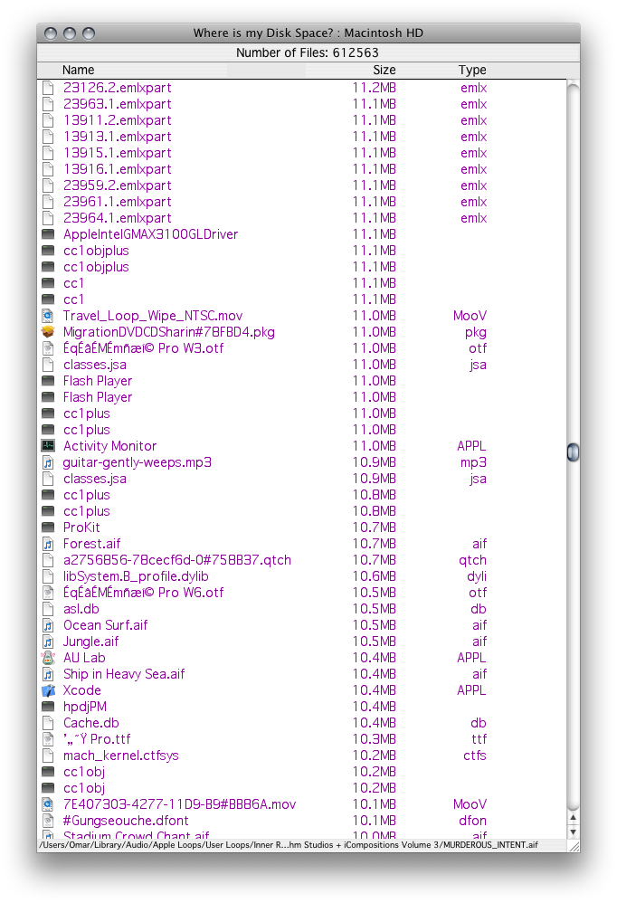617x903 pixels.
Task: Click the scrollbar thumb in the file list
Action: [x=573, y=452]
